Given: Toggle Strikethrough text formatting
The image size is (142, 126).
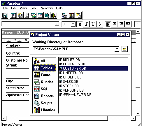Looking at the screenshot, I should 100,24.
